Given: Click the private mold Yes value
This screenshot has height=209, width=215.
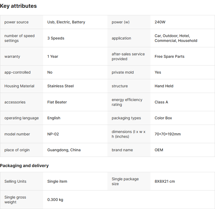Looking at the screenshot, I should point(158,72).
